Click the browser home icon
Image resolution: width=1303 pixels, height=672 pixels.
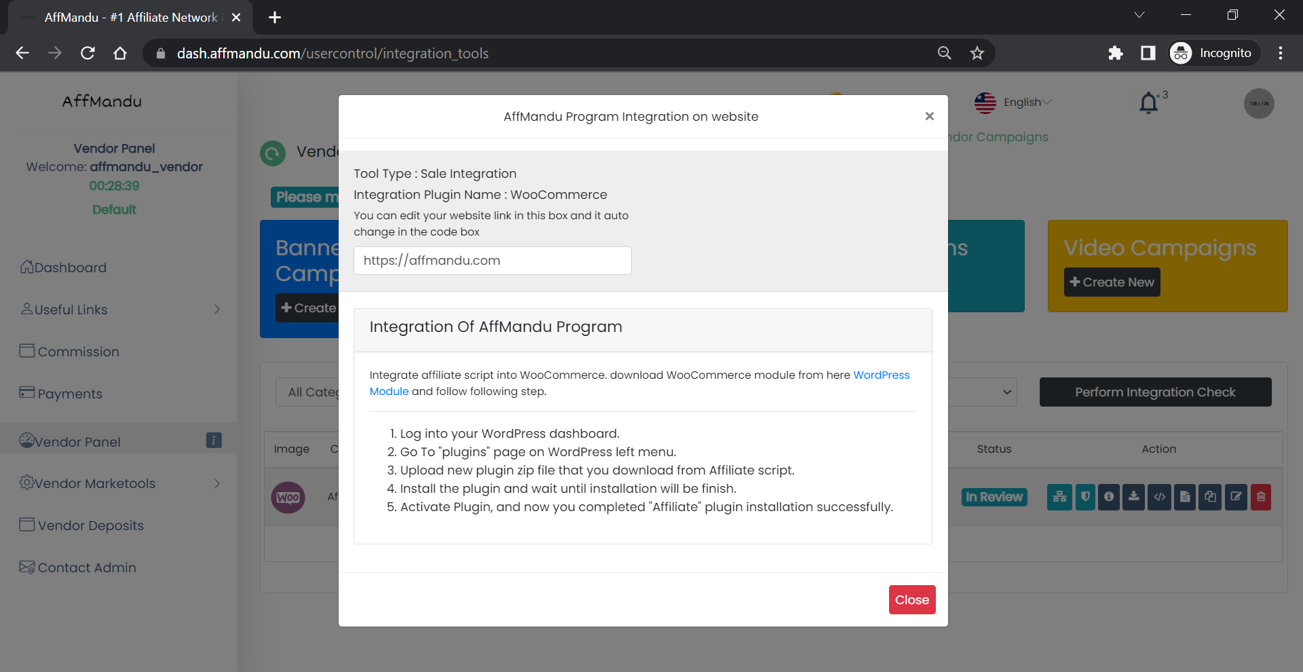coord(120,53)
